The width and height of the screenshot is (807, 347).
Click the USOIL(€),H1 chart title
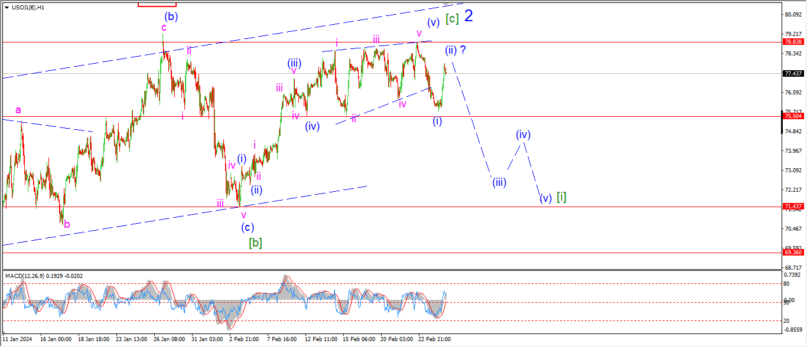point(28,8)
